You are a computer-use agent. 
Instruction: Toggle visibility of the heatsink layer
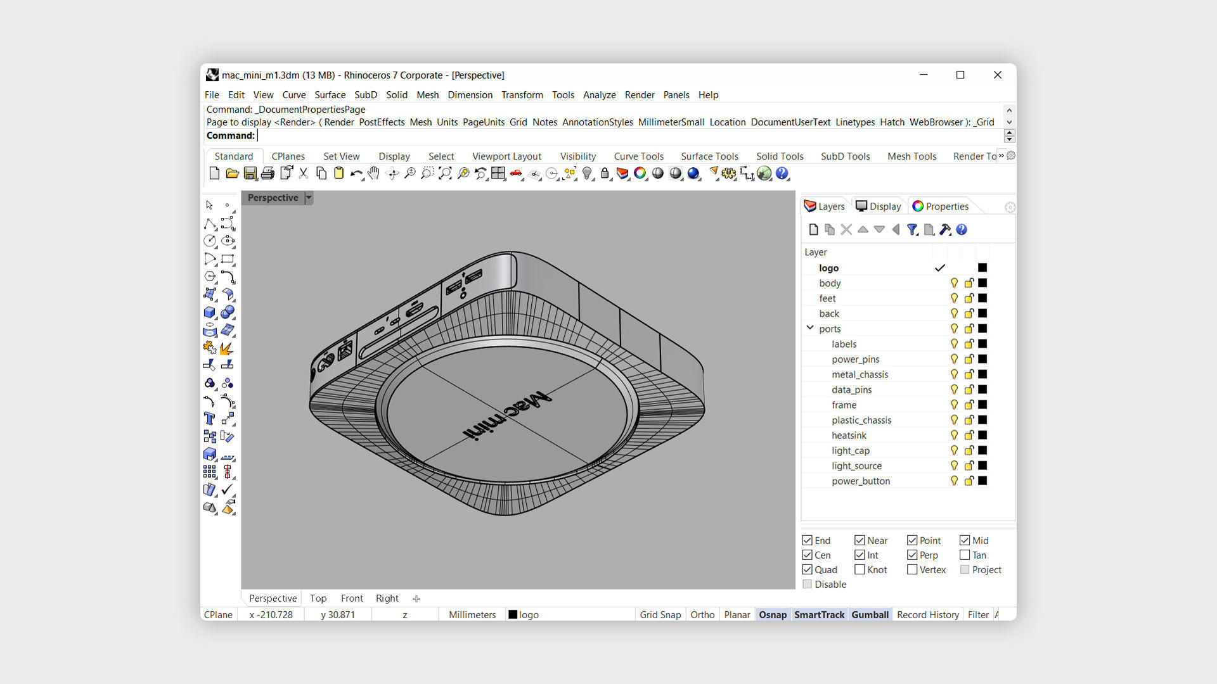click(x=954, y=435)
